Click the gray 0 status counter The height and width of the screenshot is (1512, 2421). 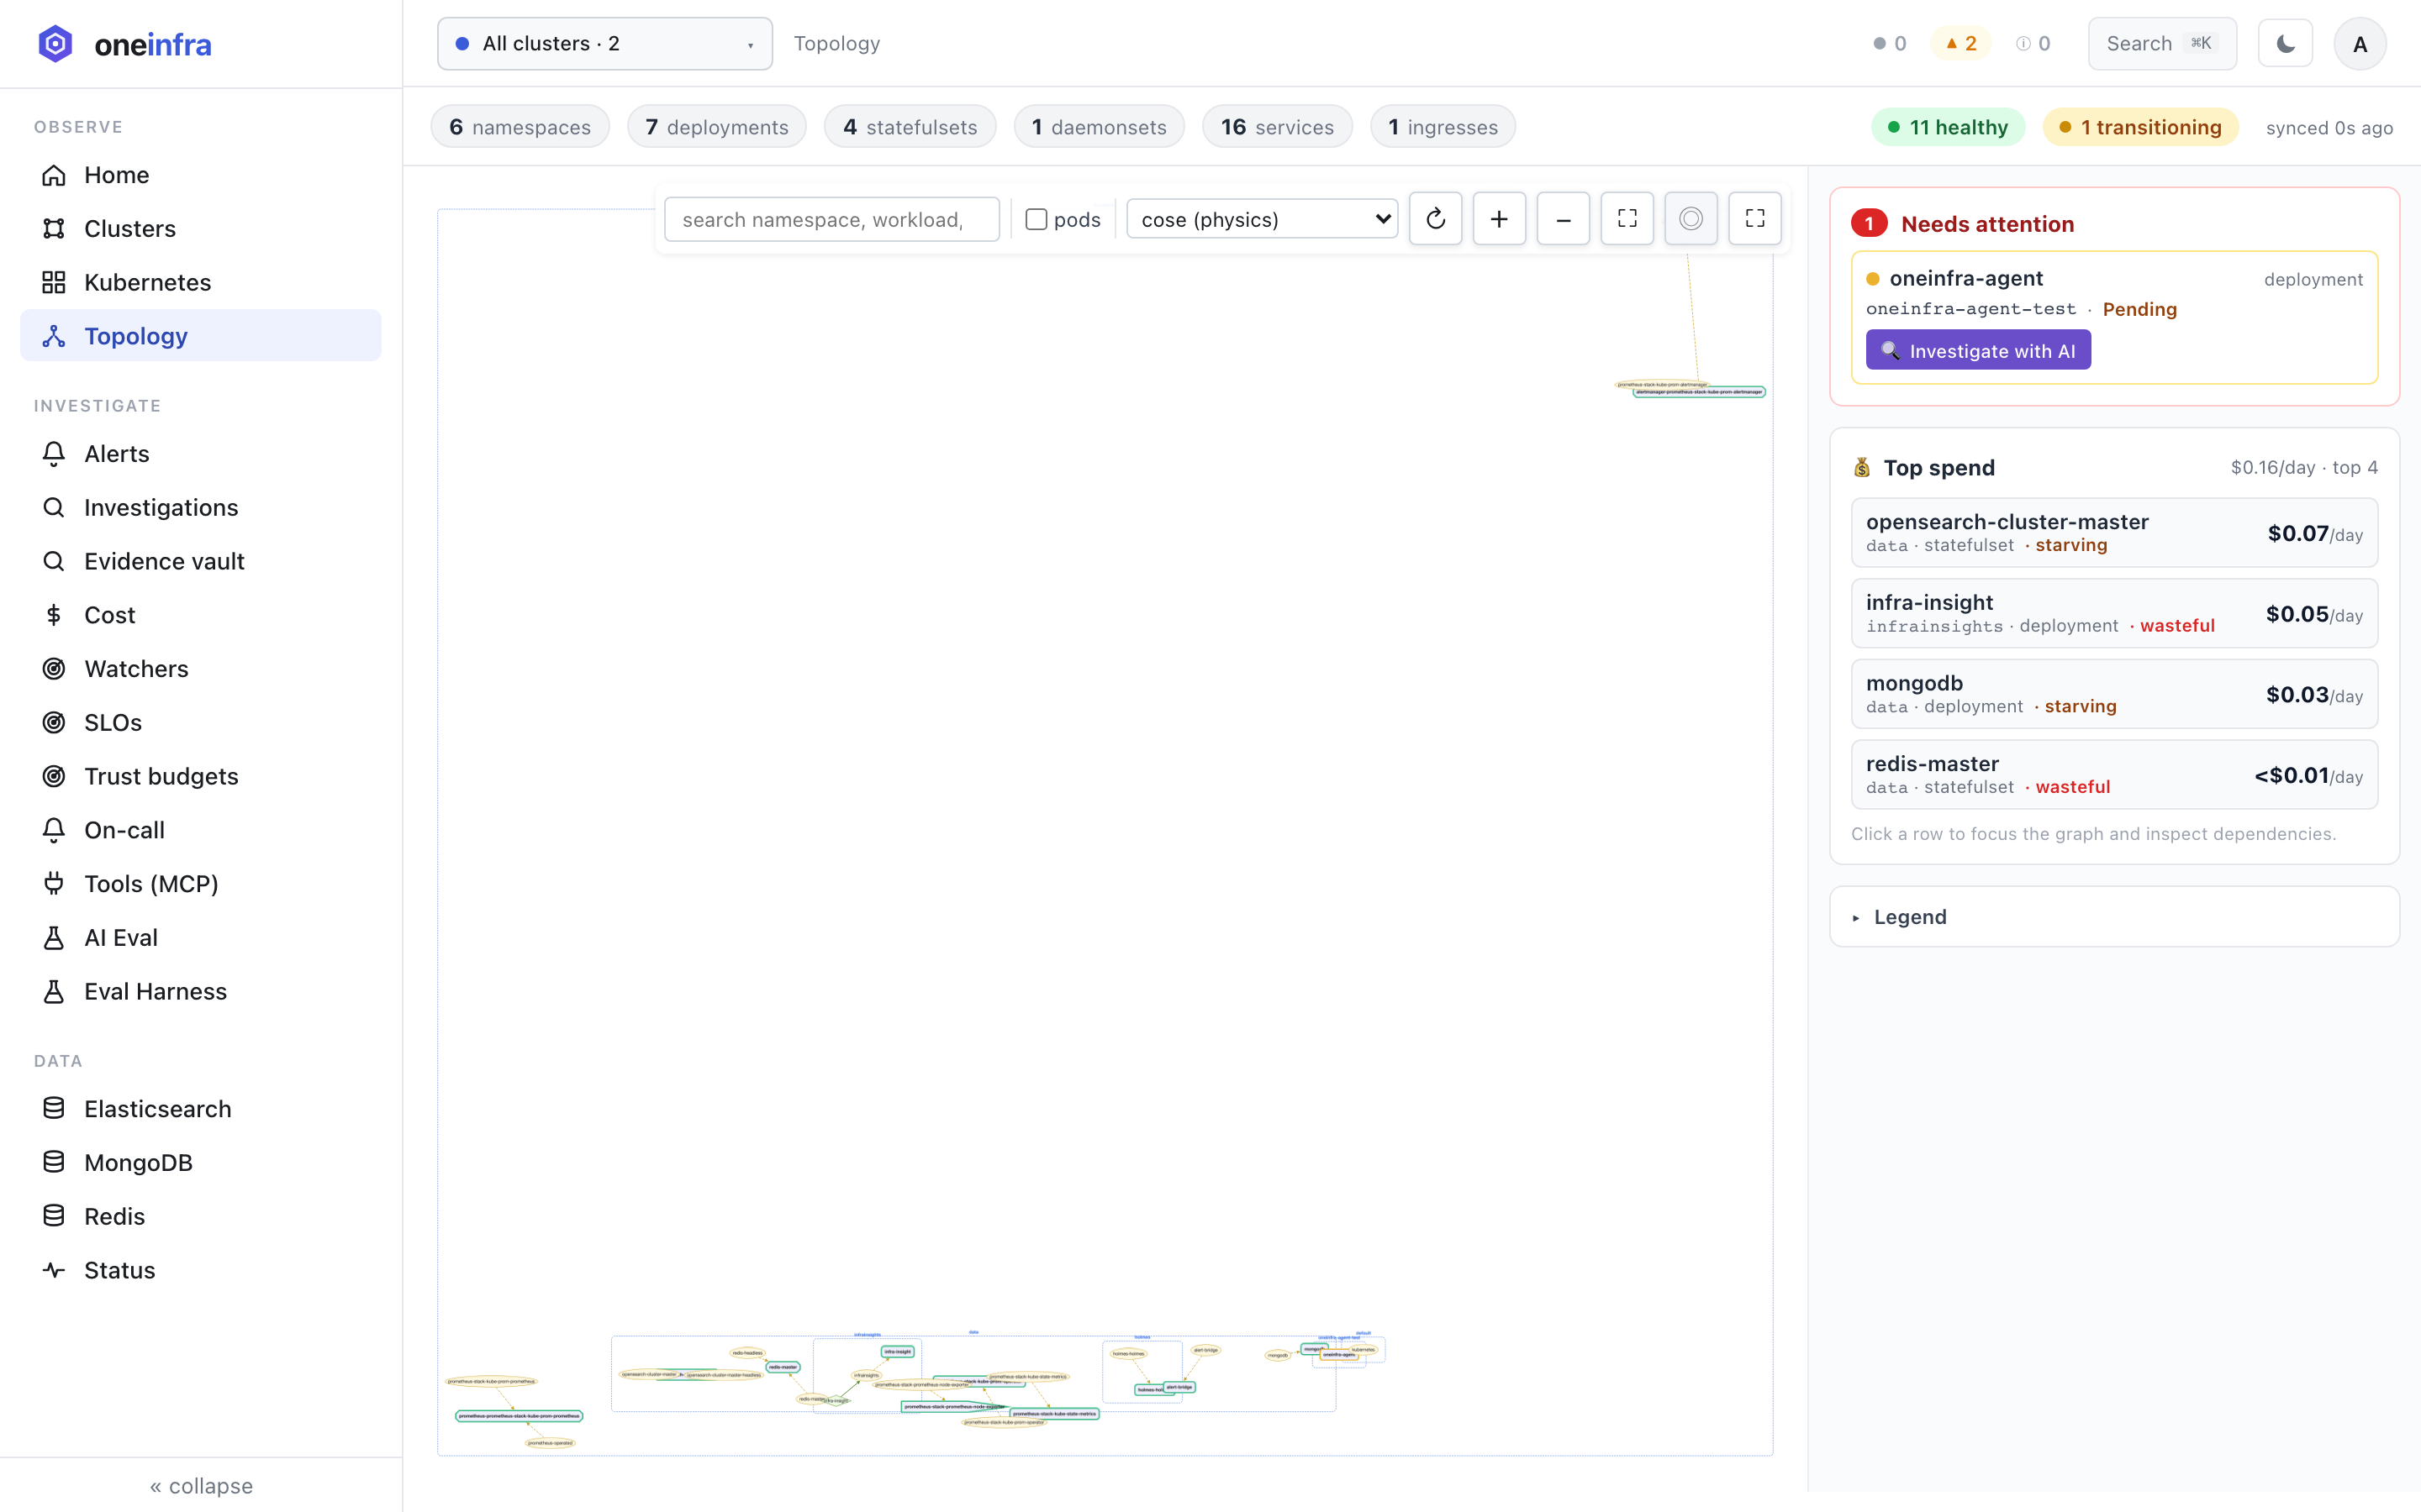pyautogui.click(x=1889, y=44)
